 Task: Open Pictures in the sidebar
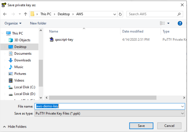click(20, 73)
